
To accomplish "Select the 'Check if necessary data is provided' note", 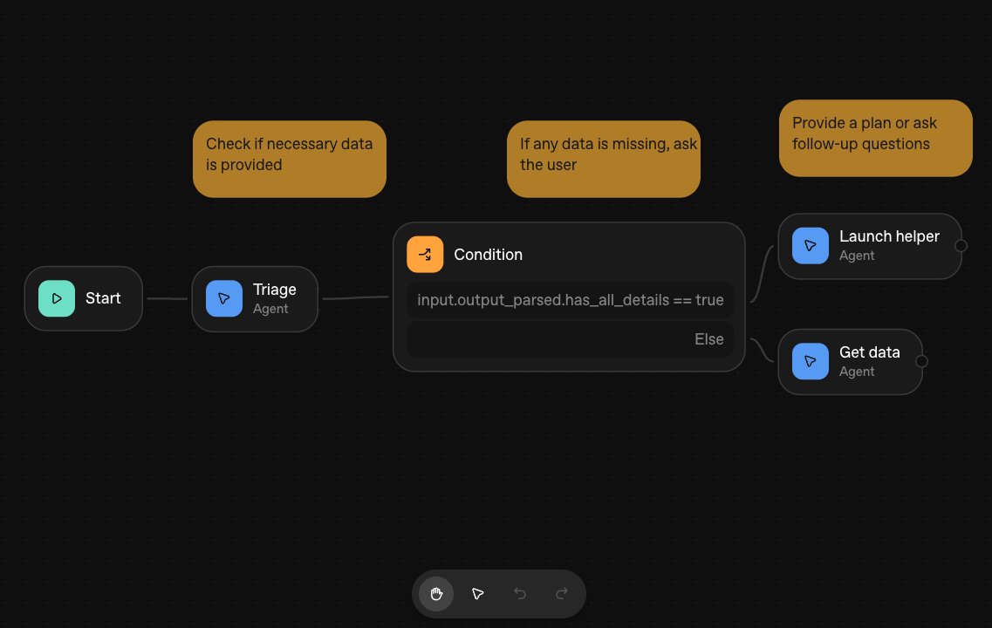I will click(x=289, y=159).
